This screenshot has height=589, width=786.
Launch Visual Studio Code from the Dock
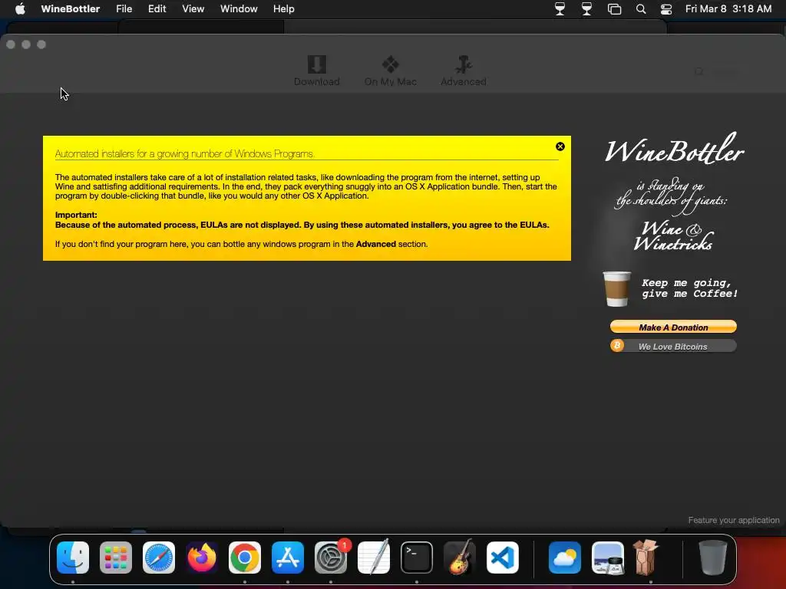[502, 558]
